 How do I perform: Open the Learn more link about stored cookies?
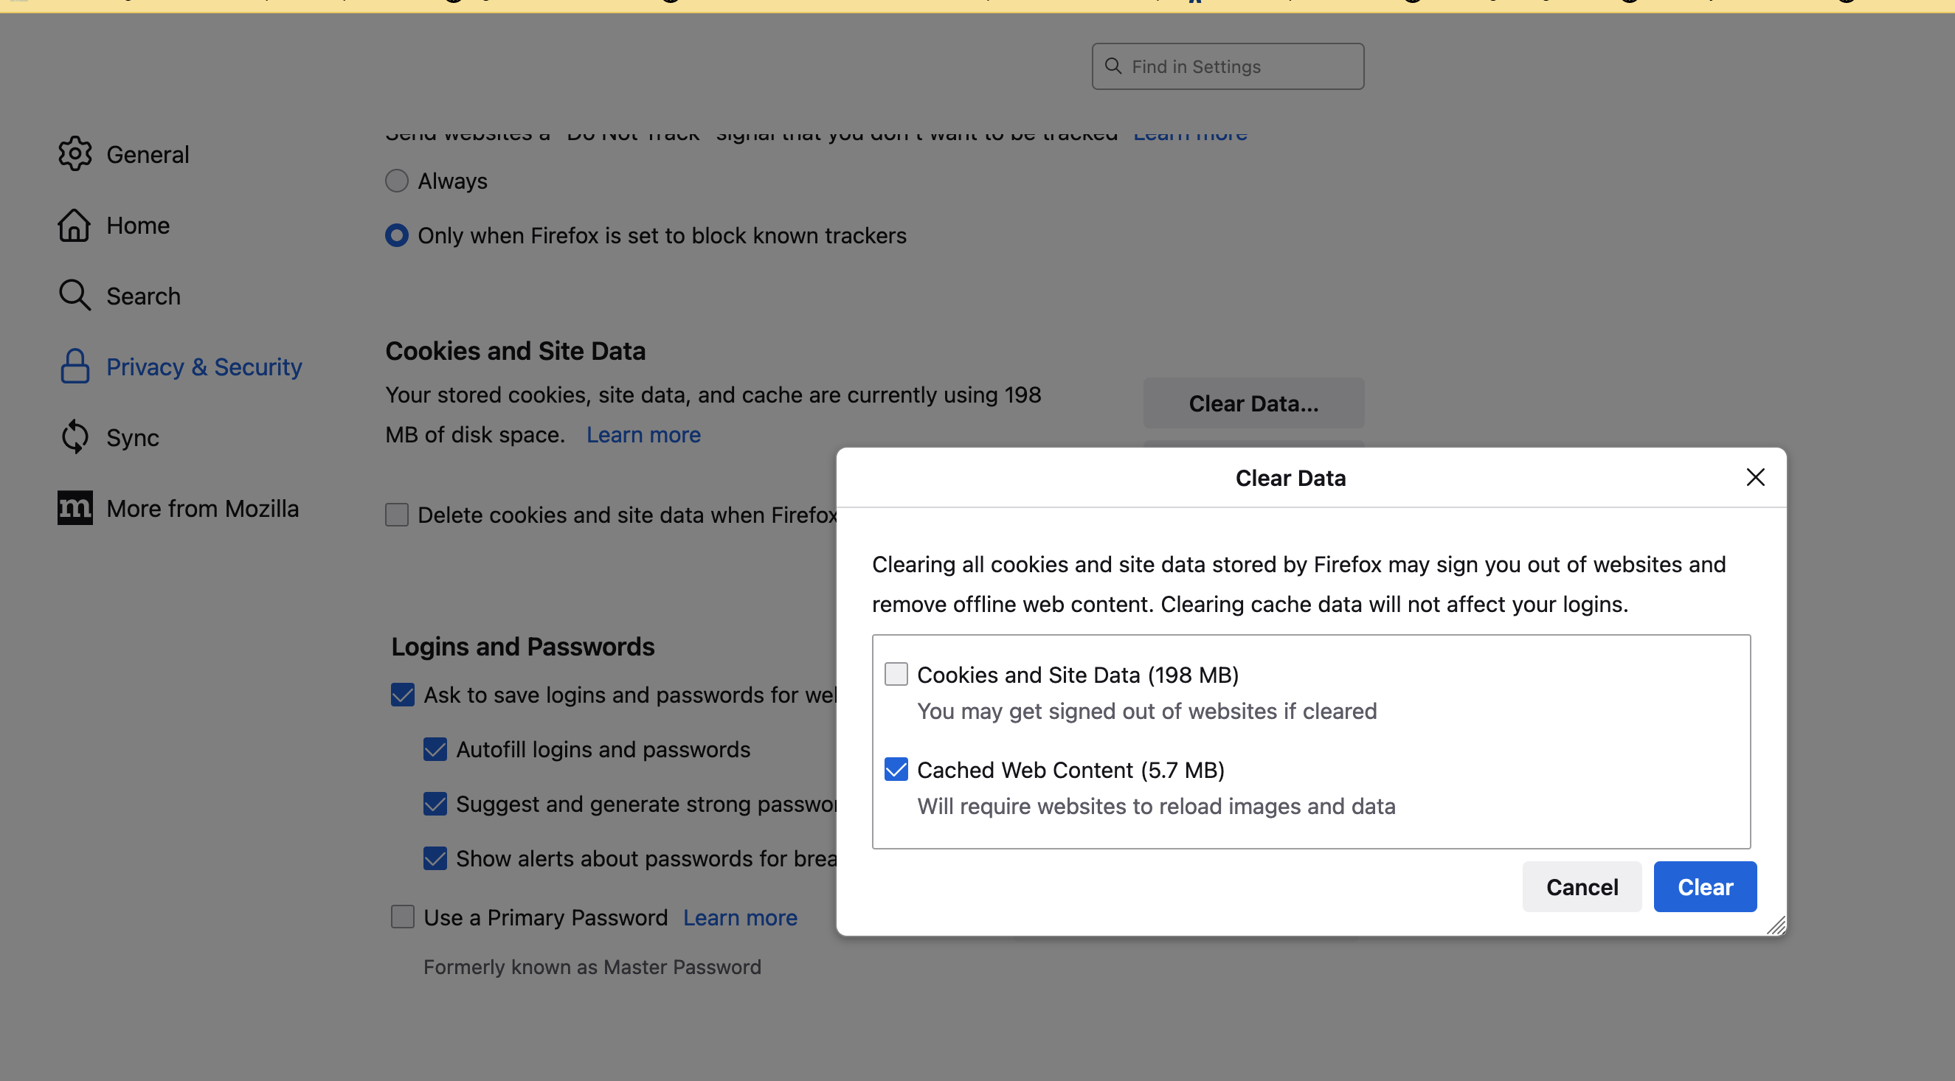tap(643, 434)
